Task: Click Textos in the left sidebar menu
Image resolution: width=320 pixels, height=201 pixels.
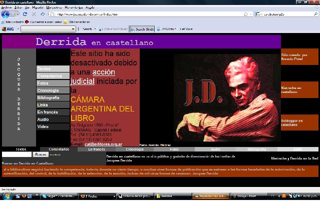Action: (x=53, y=68)
